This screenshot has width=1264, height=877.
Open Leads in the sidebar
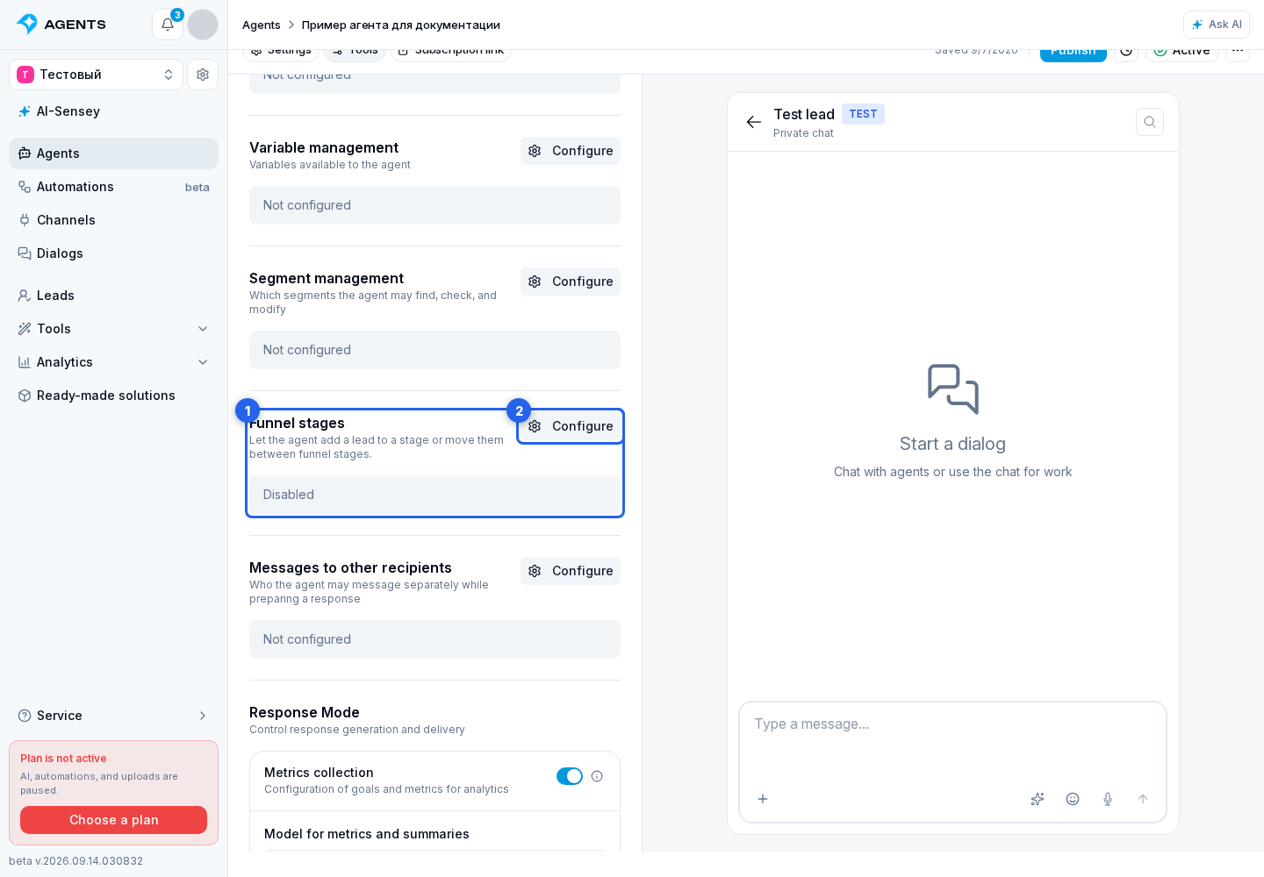pyautogui.click(x=113, y=296)
